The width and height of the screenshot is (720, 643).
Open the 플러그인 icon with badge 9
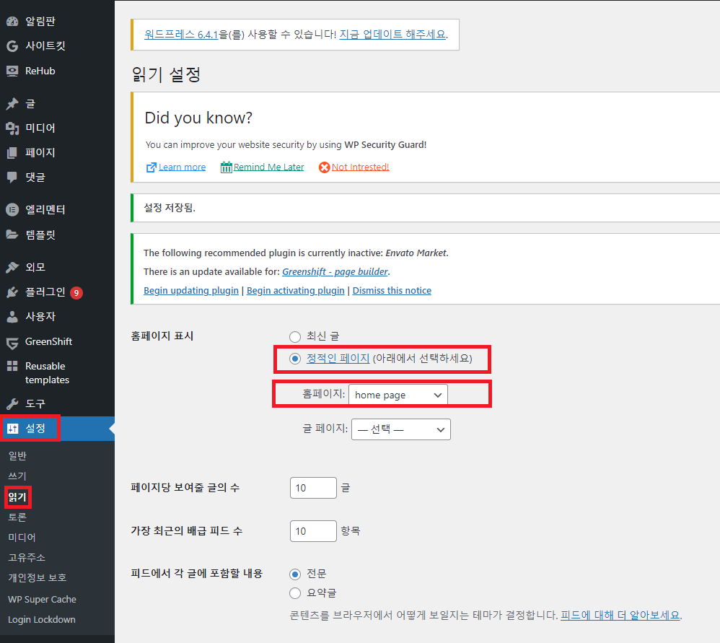(12, 292)
